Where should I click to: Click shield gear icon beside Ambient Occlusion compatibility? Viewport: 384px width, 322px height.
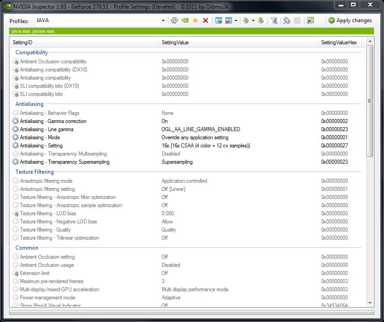pos(15,62)
